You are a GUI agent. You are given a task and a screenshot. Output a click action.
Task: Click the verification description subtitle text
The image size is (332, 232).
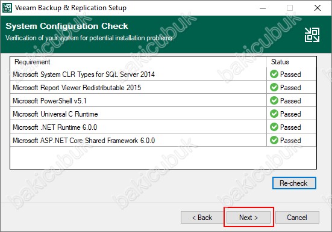pyautogui.click(x=89, y=38)
